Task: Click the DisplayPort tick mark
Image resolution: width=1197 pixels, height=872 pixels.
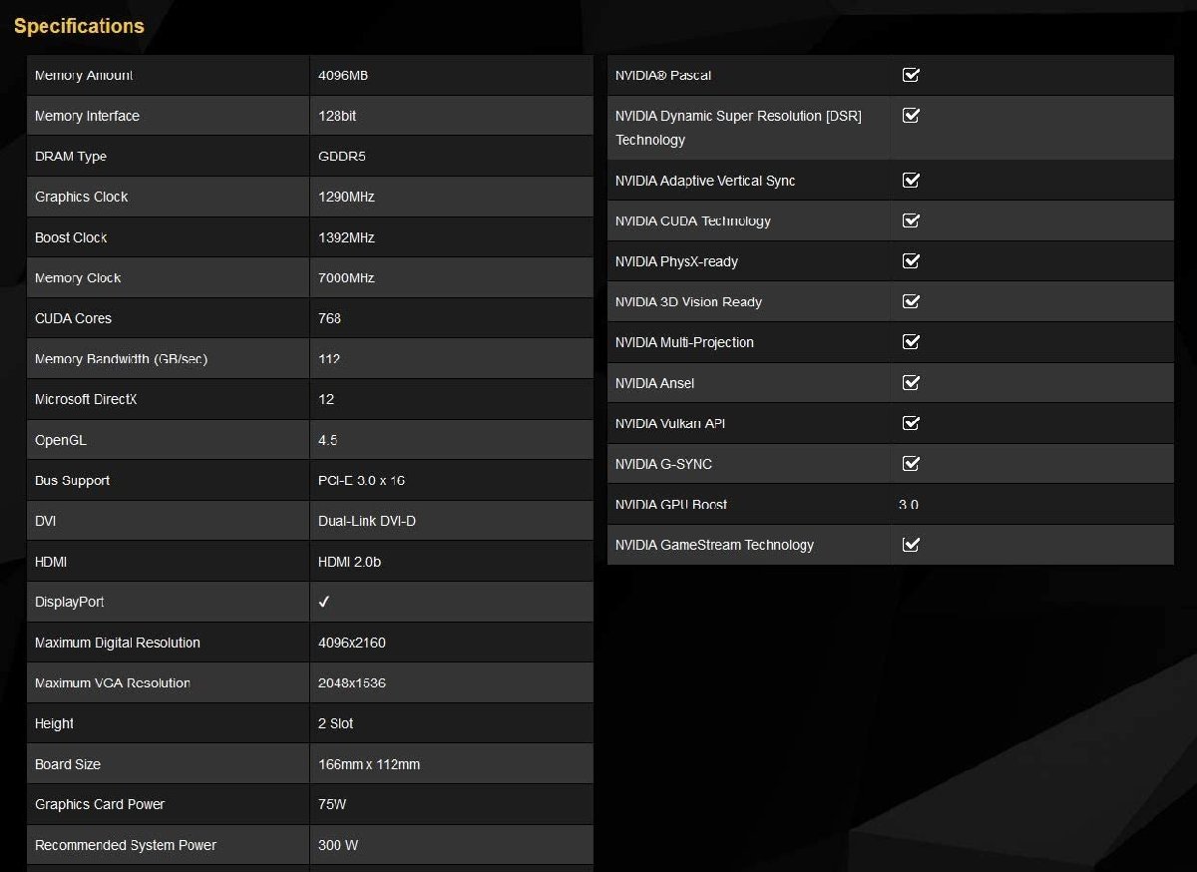Action: (324, 602)
